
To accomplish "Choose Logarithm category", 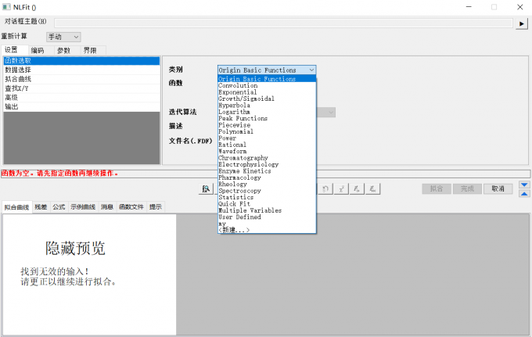I will [267, 112].
